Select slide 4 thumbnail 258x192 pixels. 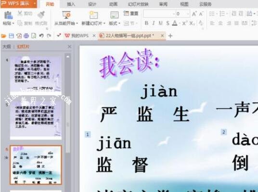tap(36, 76)
